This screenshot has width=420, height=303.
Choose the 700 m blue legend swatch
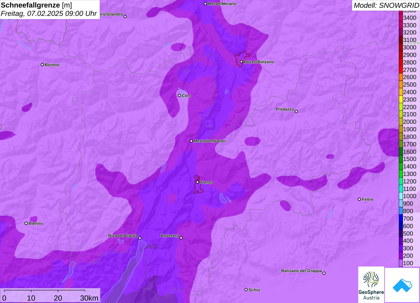pyautogui.click(x=401, y=218)
